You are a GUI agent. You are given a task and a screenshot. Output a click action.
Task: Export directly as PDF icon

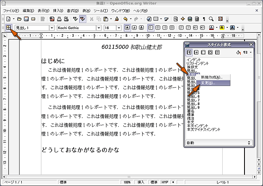click(x=52, y=19)
